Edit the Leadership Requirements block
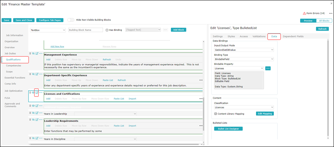Image resolution: width=334 pixels, height=147 pixels. (x=37, y=120)
